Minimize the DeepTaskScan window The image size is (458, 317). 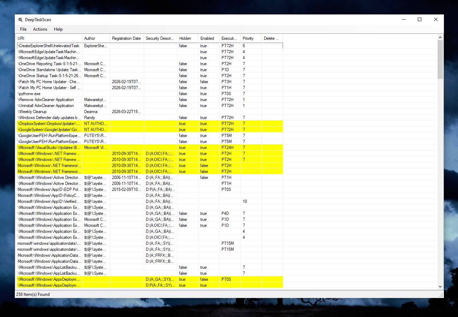coord(403,20)
